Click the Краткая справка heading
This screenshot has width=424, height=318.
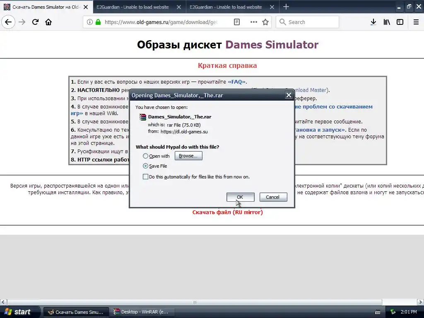[227, 65]
